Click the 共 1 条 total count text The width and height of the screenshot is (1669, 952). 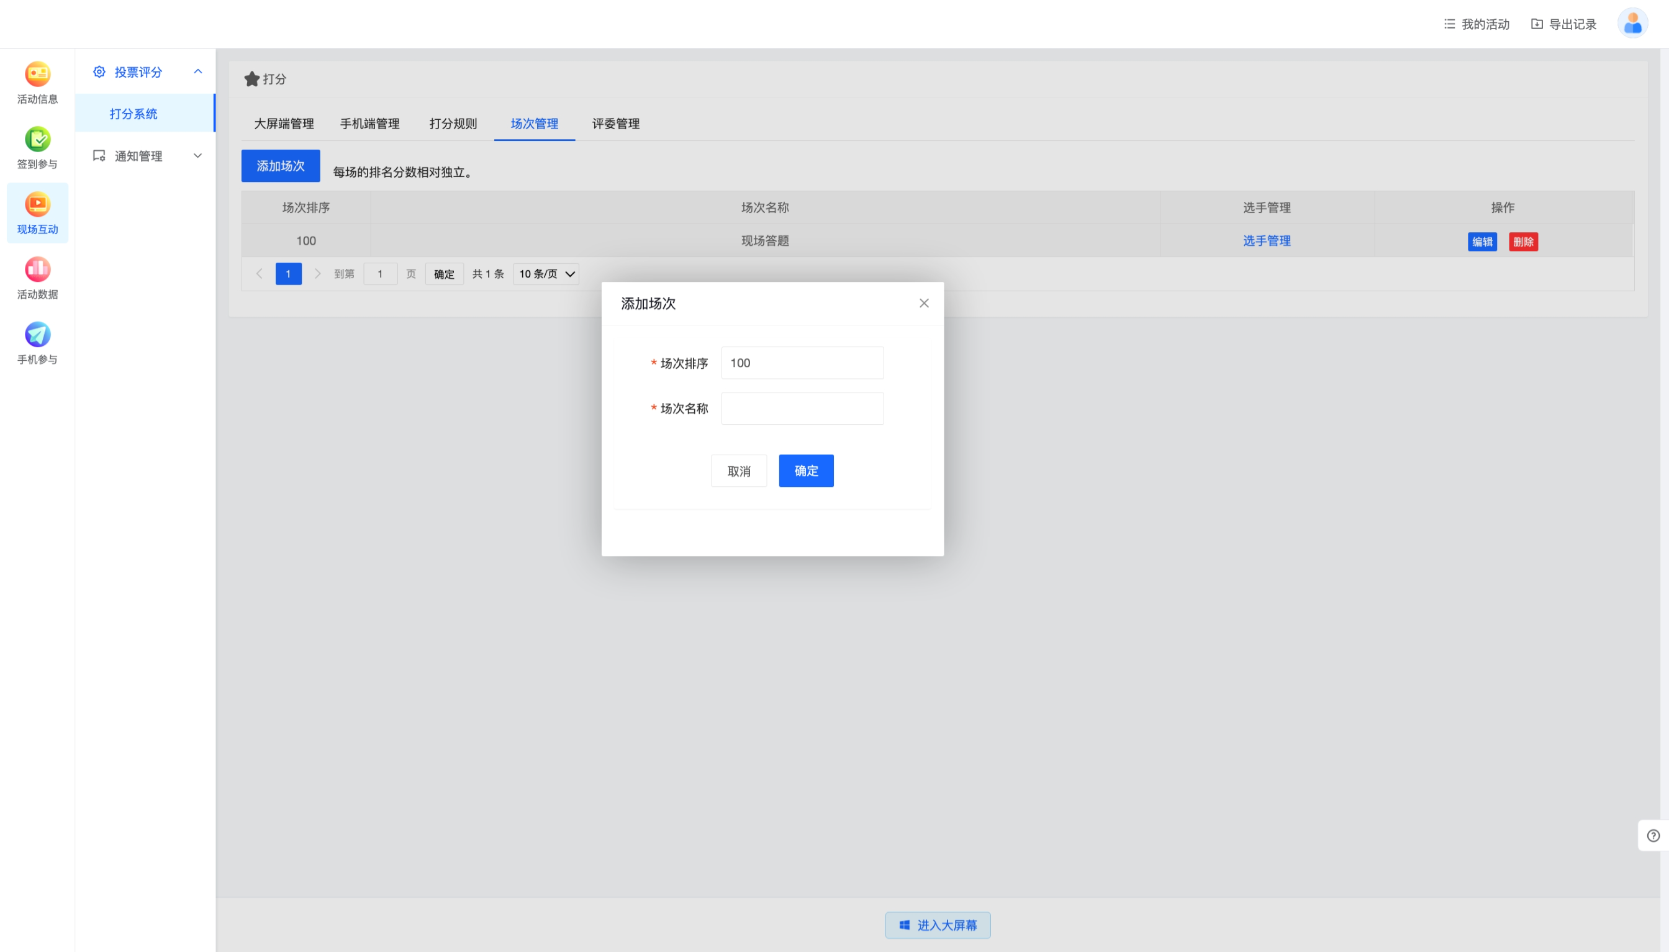click(x=487, y=273)
